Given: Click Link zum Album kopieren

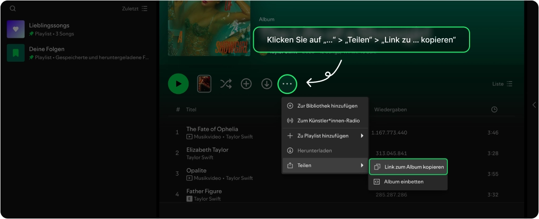Looking at the screenshot, I should point(408,167).
